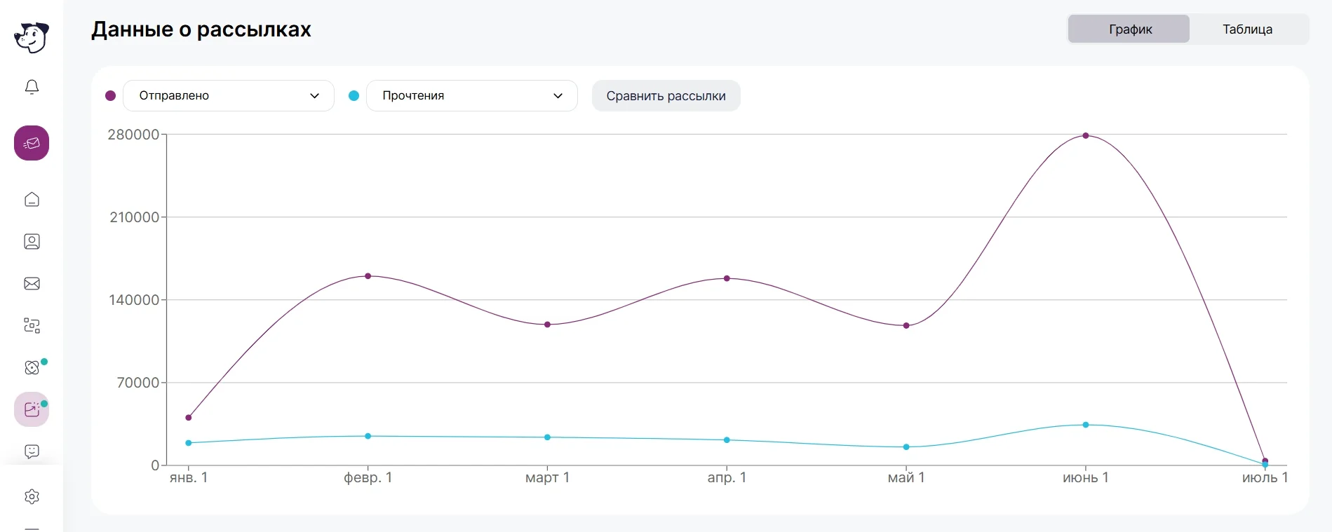Open the home icon in sidebar
This screenshot has height=532, width=1332.
32,200
